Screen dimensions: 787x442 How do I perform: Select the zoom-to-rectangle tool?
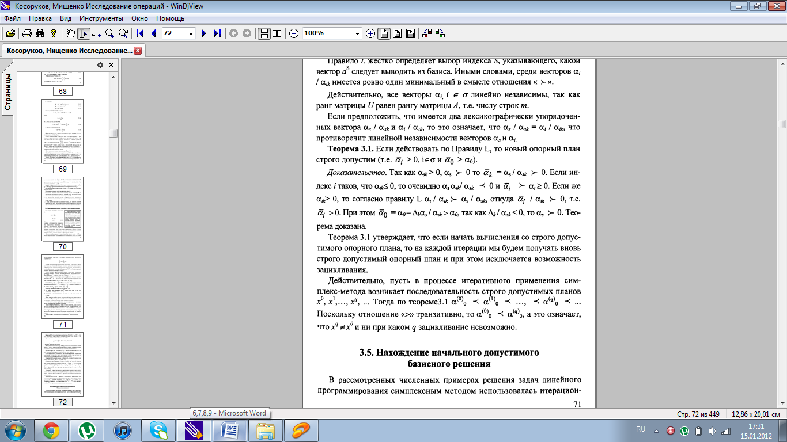pyautogui.click(x=123, y=33)
